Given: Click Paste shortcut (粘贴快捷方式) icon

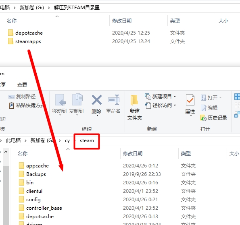Looking at the screenshot, I should point(11,105).
